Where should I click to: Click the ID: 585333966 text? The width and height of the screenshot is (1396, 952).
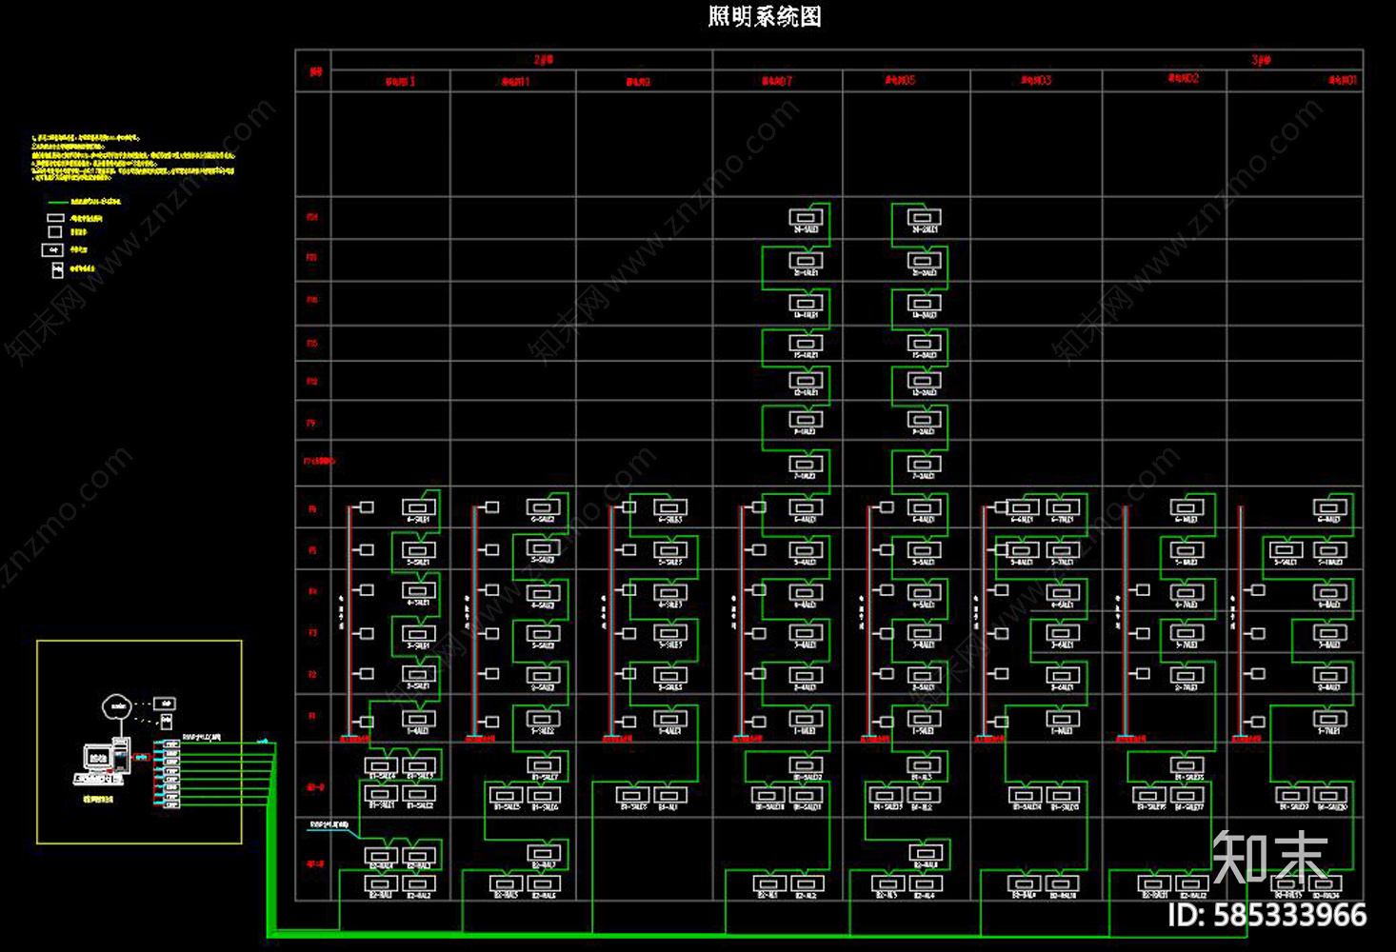pos(1267,916)
